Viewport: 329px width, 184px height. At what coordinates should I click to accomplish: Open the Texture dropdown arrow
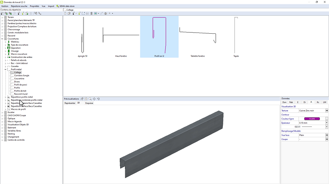pyautogui.click(x=327, y=111)
